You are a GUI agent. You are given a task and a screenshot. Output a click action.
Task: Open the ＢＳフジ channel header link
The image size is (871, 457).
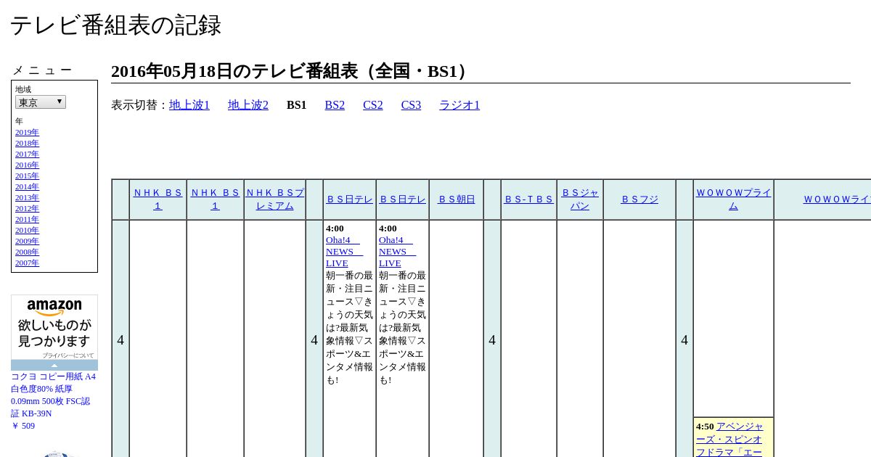[x=639, y=199]
